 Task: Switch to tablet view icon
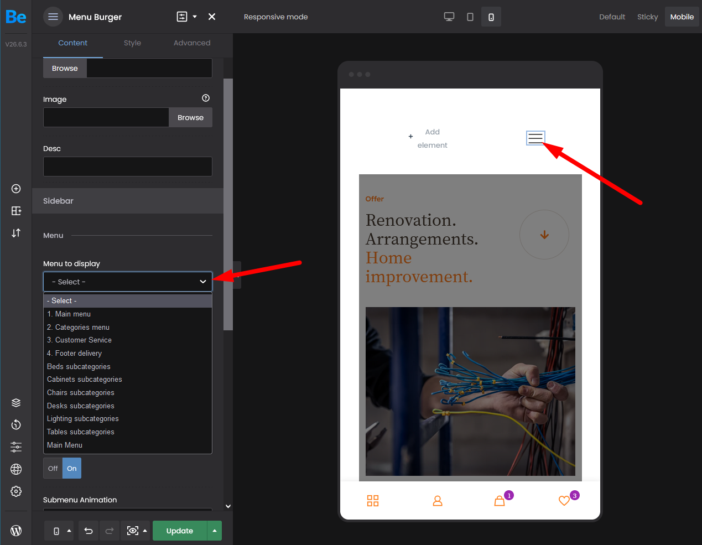[x=470, y=17]
